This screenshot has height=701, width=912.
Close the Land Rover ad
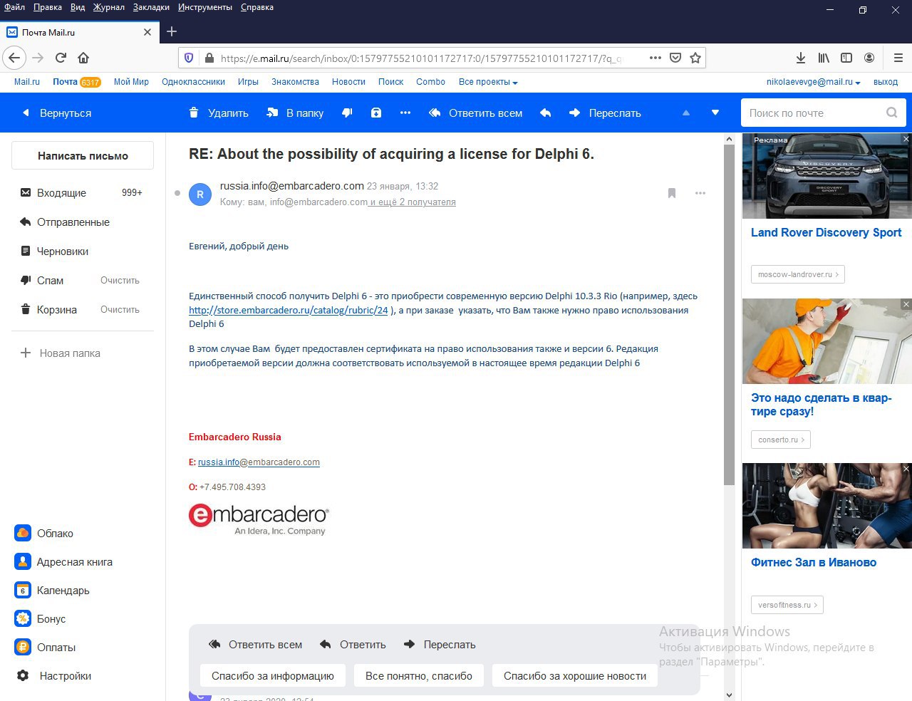tap(906, 139)
